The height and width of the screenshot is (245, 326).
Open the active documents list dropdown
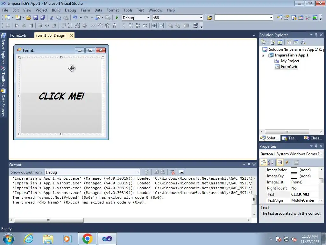(254, 36)
